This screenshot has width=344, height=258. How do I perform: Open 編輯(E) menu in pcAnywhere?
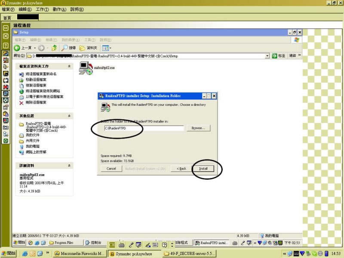25,9
